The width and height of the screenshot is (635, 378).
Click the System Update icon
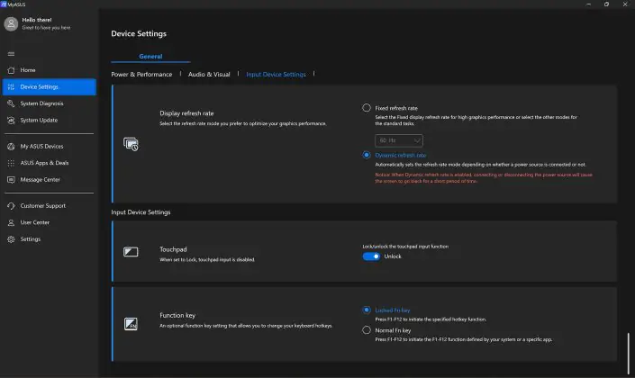tap(11, 121)
